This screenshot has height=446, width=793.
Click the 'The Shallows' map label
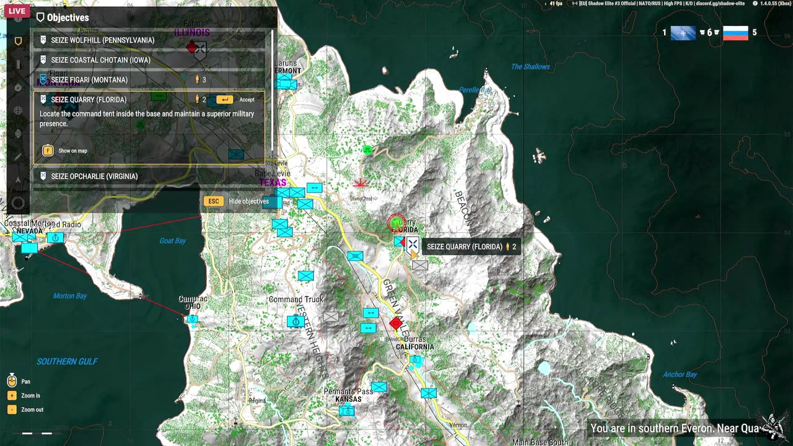pos(530,67)
